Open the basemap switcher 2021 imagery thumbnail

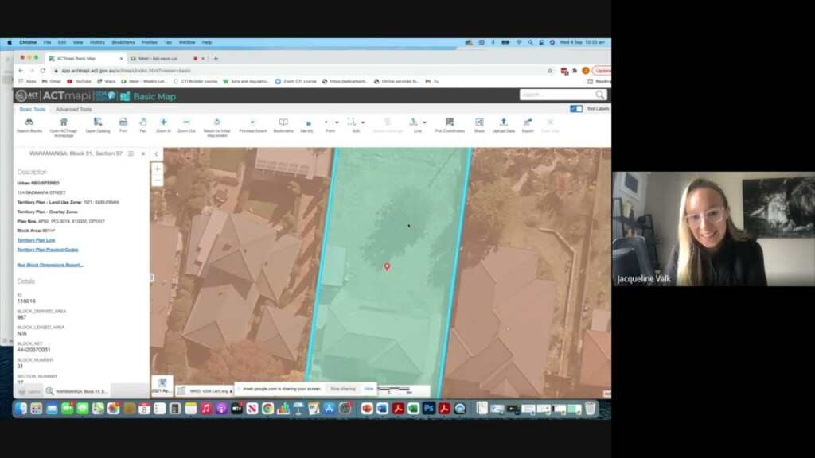162,386
